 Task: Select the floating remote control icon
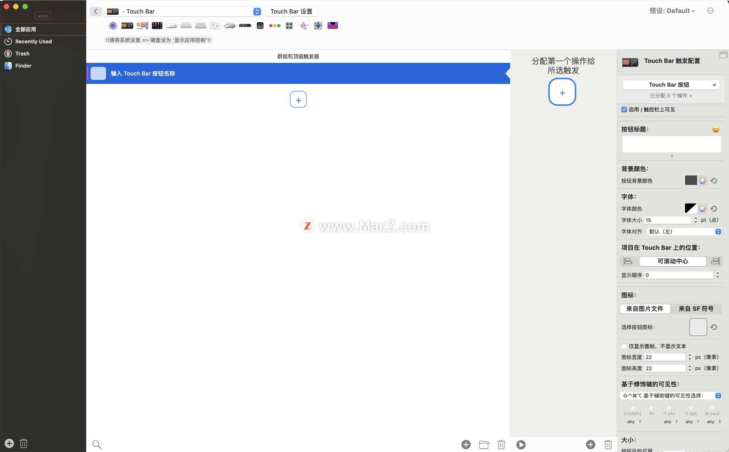pos(318,25)
